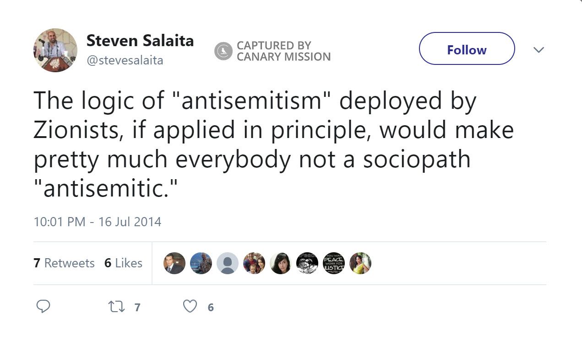Click the 'Peace Work for Justice' avatar
The width and height of the screenshot is (582, 340).
pos(334,263)
